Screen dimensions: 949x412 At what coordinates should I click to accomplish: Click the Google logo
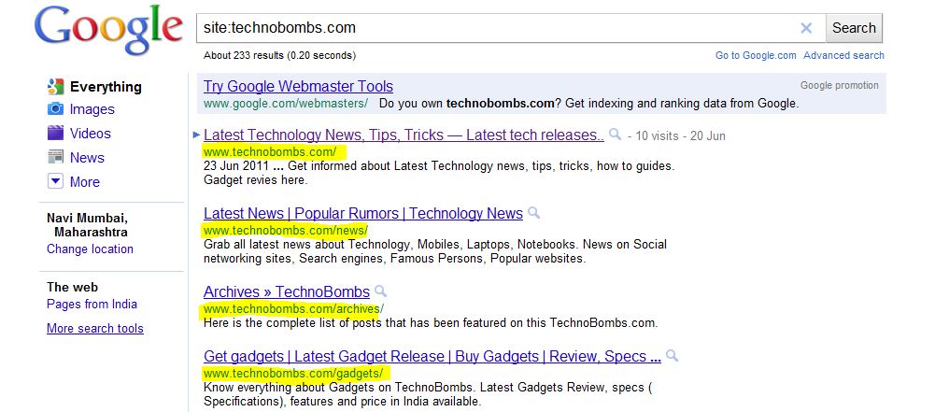tap(109, 30)
